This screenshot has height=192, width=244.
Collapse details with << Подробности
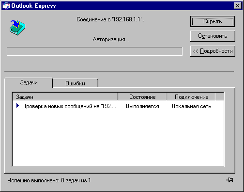click(x=213, y=51)
